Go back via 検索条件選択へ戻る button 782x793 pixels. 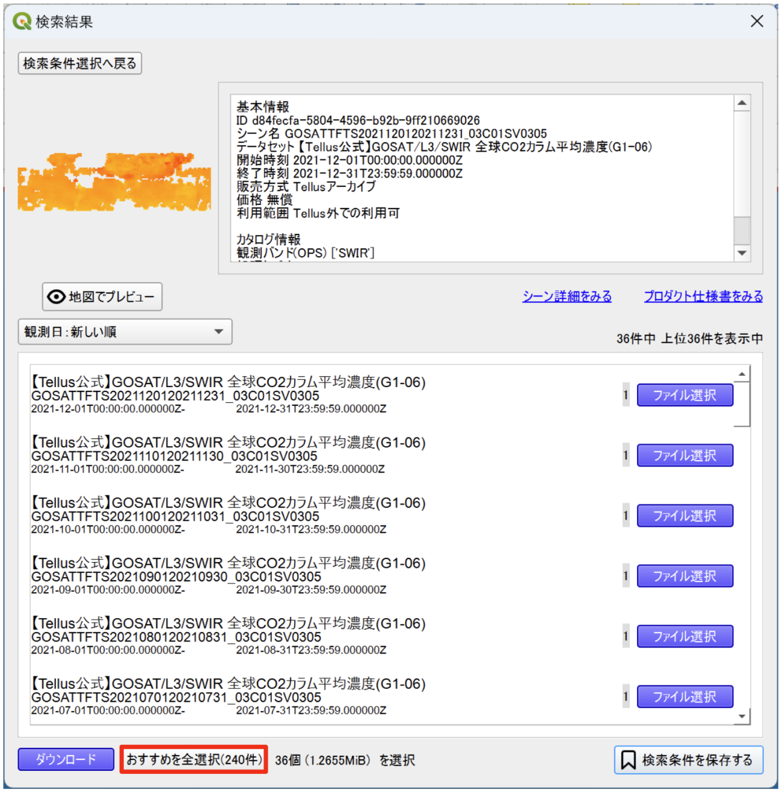point(80,63)
